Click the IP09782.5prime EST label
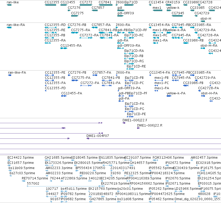The height and width of the screenshot is (203, 221). click(73, 194)
